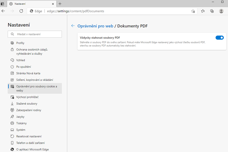Open Výchozí prohlížeč section
The width and height of the screenshot is (228, 152).
pos(35,97)
